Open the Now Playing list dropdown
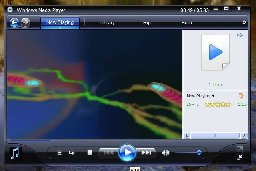 point(201,96)
